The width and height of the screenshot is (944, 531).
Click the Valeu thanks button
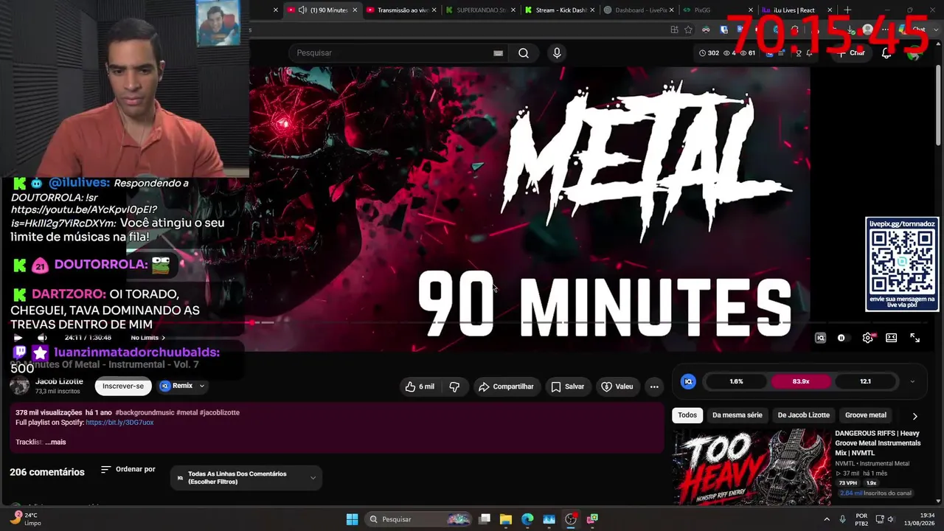(617, 386)
